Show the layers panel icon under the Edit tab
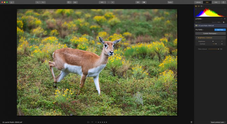Image resolution: width=227 pixels, height=124 pixels. (x=199, y=6)
